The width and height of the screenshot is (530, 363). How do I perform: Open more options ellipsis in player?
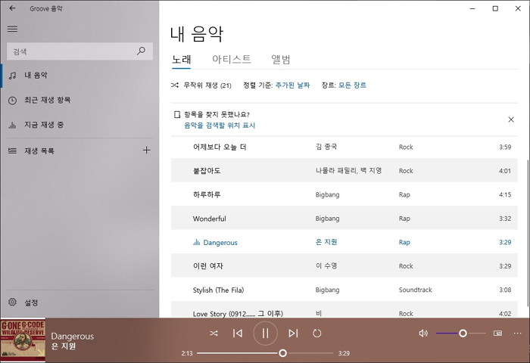[x=517, y=334]
